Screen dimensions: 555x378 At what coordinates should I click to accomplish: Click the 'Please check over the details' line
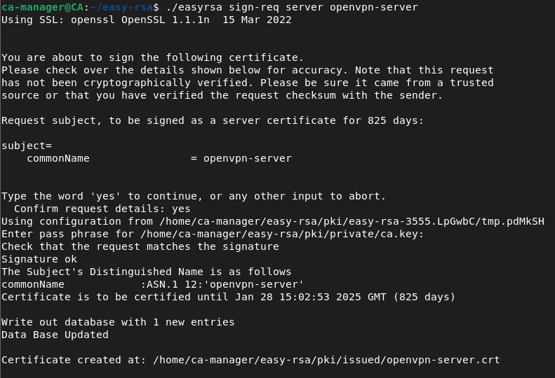(247, 70)
